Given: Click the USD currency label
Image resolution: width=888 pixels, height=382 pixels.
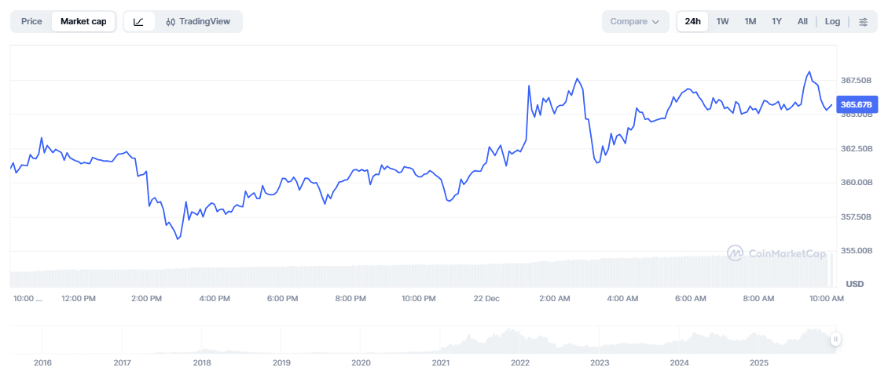Looking at the screenshot, I should (x=855, y=283).
